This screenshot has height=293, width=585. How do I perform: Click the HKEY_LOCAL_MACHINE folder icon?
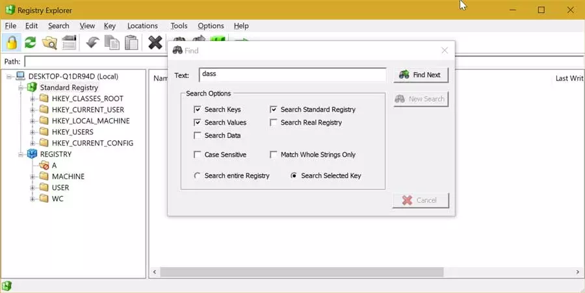tap(44, 120)
